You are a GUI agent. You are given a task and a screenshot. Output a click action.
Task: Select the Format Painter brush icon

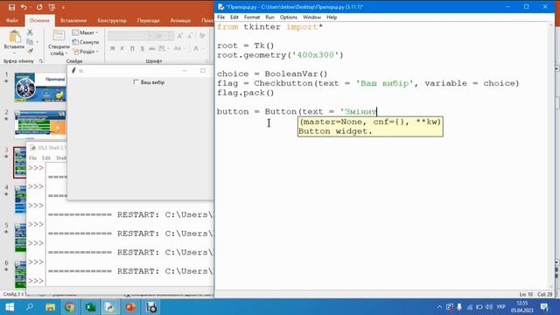(31, 51)
